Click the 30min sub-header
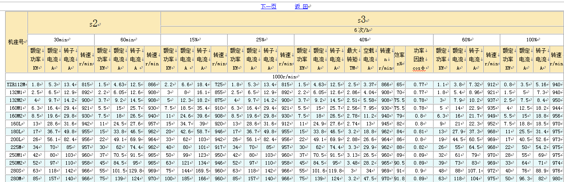Screen dimensions: 564x182 61,39
